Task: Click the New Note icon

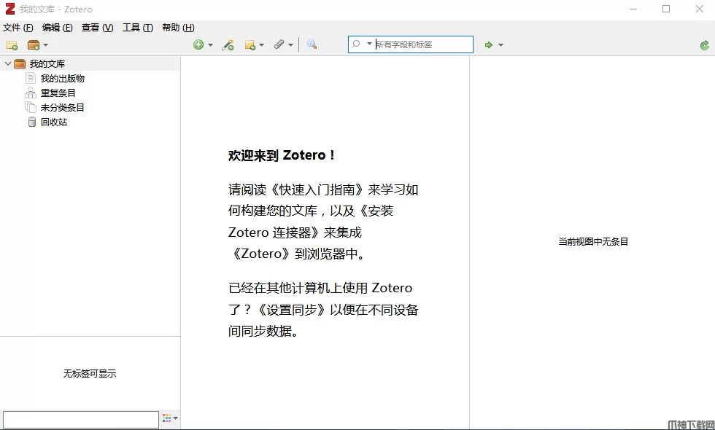Action: pyautogui.click(x=251, y=45)
